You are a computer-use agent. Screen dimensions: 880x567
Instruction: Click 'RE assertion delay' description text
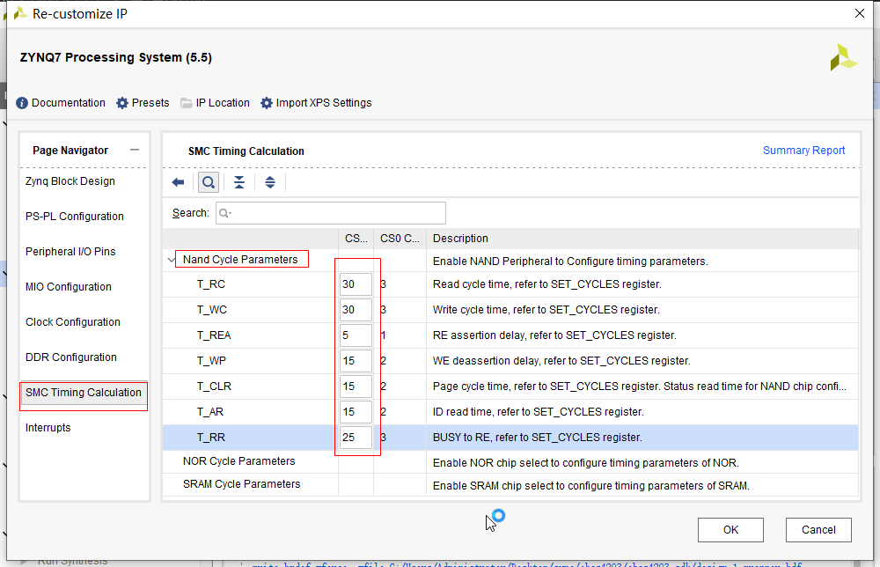click(x=554, y=335)
